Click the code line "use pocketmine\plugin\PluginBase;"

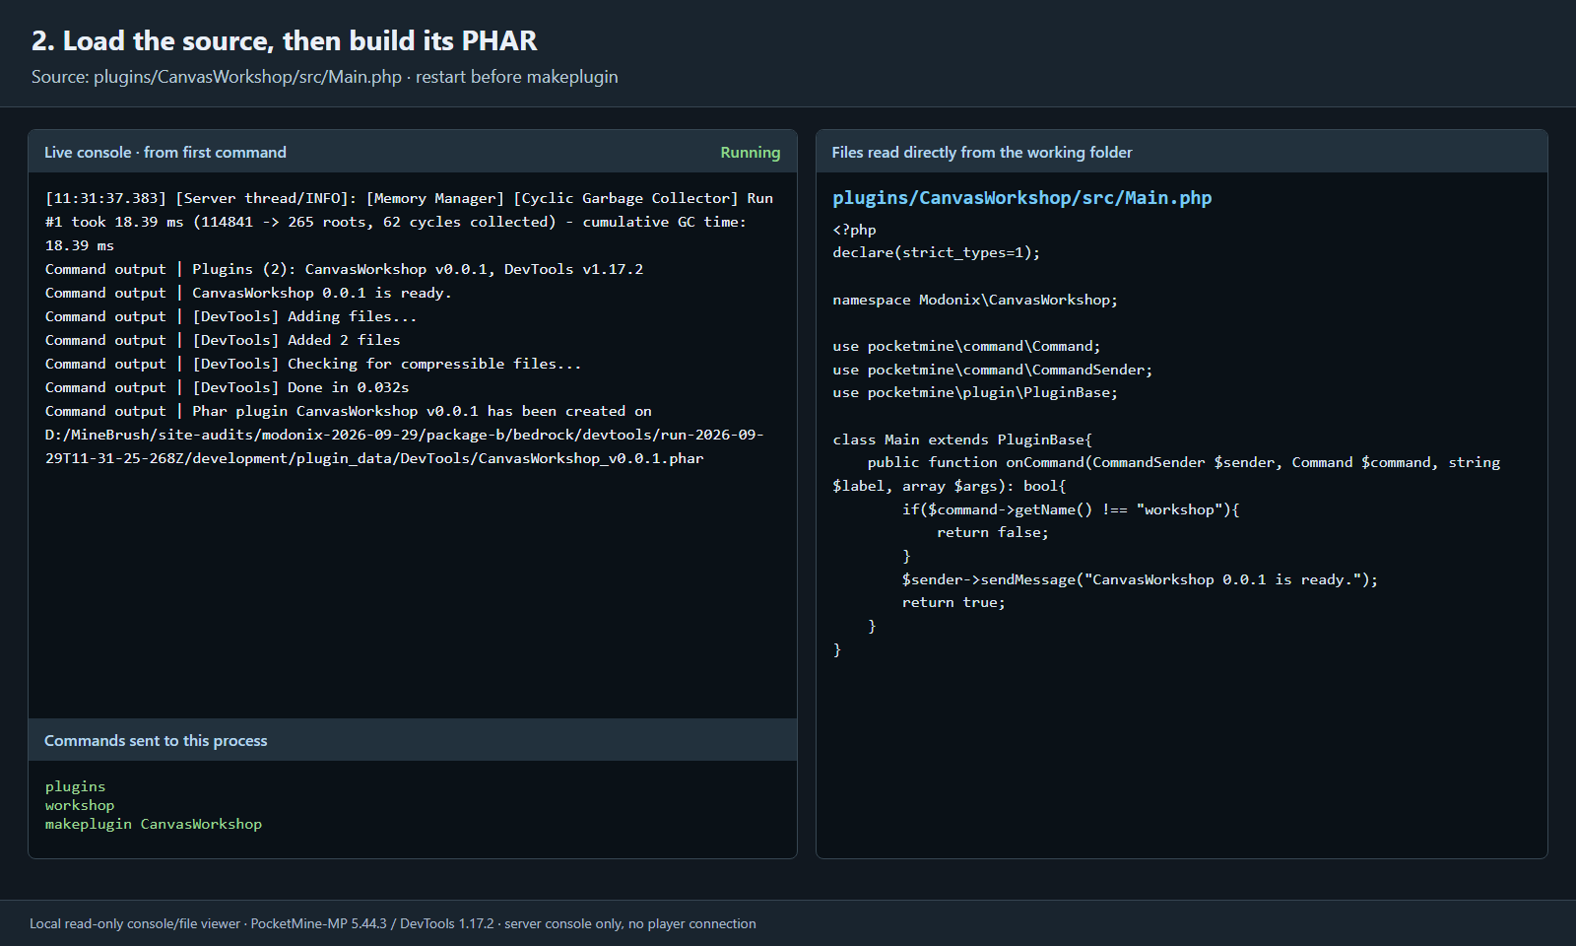pyautogui.click(x=975, y=392)
